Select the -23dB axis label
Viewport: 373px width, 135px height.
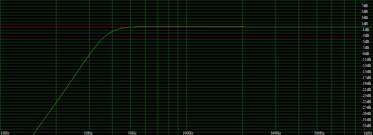pyautogui.click(x=366, y=96)
